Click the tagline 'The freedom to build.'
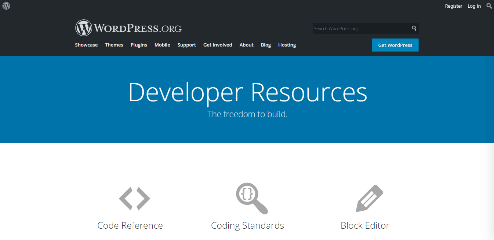The image size is (494, 240). click(x=247, y=114)
